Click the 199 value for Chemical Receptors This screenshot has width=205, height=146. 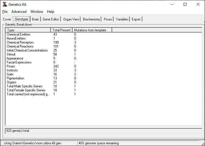point(56,42)
